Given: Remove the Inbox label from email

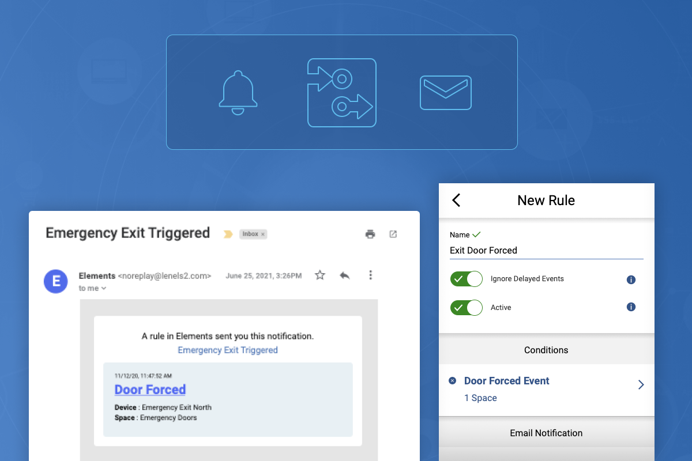Looking at the screenshot, I should [x=263, y=235].
